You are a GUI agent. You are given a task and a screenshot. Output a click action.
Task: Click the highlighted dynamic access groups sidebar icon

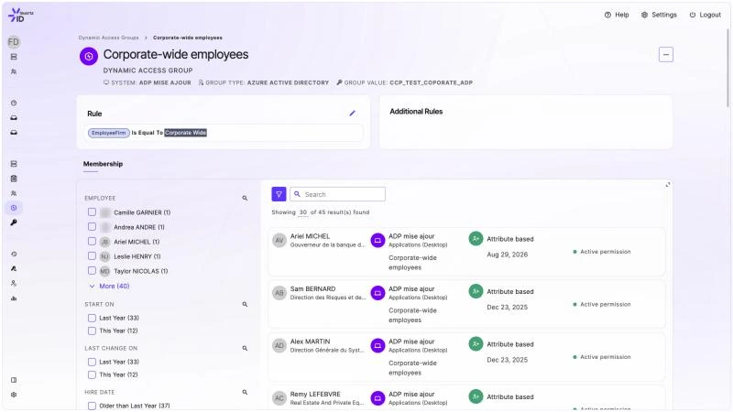[x=14, y=208]
